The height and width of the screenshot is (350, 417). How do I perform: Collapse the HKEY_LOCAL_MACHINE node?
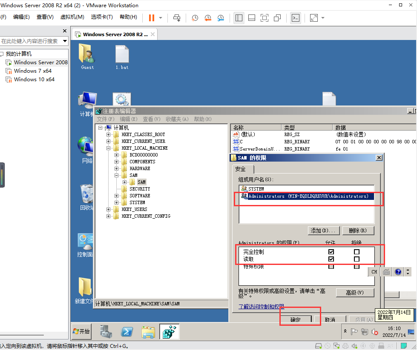point(108,148)
